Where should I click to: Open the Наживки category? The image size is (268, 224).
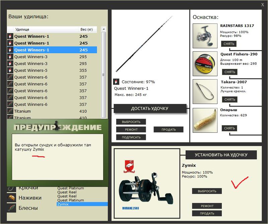coord(30,198)
